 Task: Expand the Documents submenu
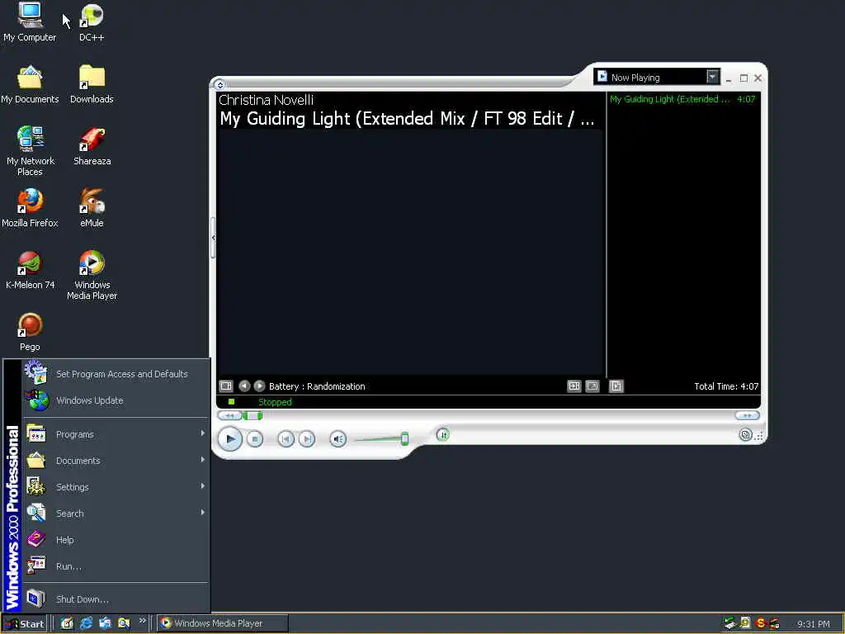tap(116, 461)
